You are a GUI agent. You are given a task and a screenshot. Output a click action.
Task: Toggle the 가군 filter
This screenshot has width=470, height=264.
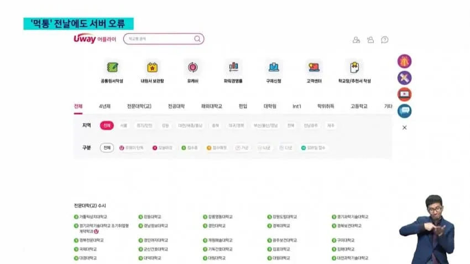(242, 148)
